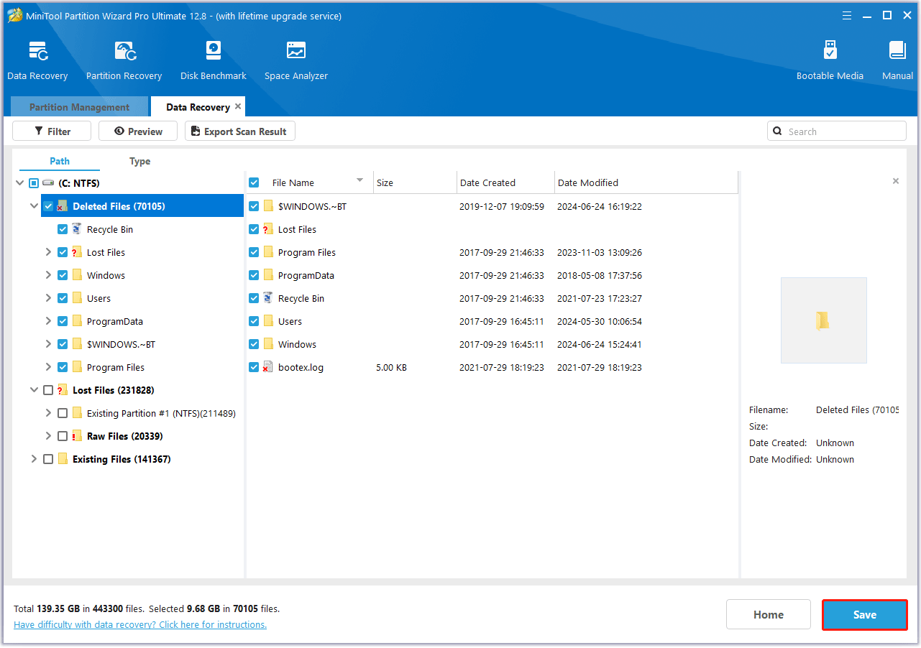Click the Deleted Files folder icon in tree
The width and height of the screenshot is (921, 648).
pos(63,206)
